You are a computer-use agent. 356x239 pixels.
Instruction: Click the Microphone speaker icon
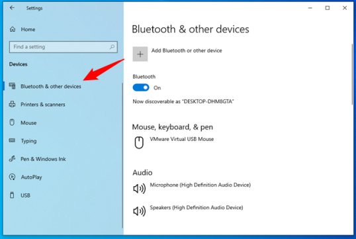pos(139,188)
